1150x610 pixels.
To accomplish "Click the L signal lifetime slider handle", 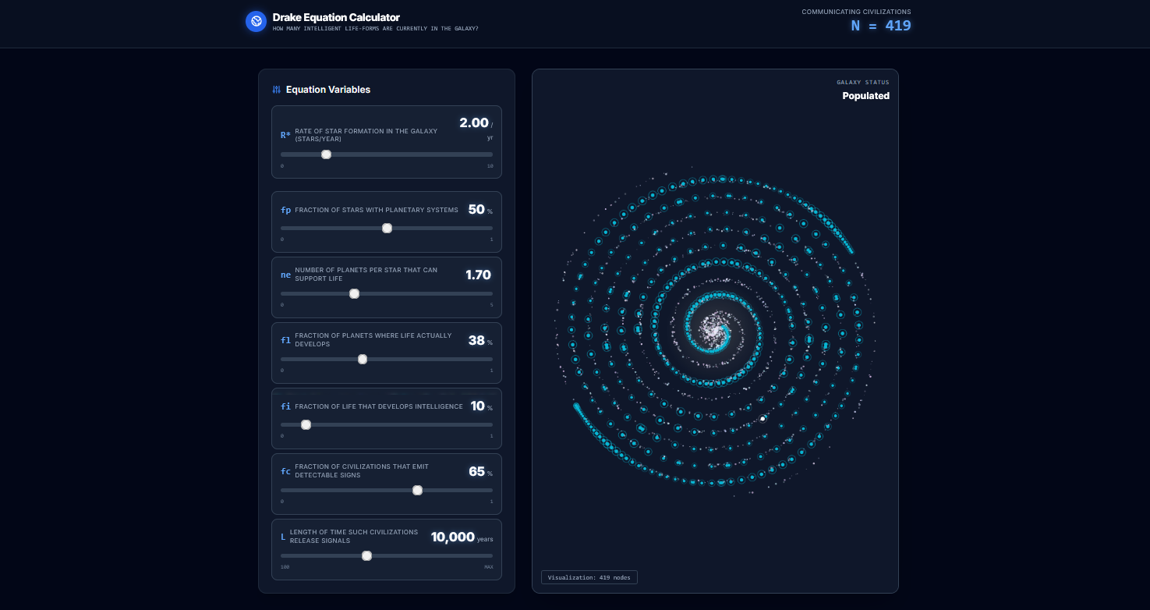I will [x=366, y=555].
